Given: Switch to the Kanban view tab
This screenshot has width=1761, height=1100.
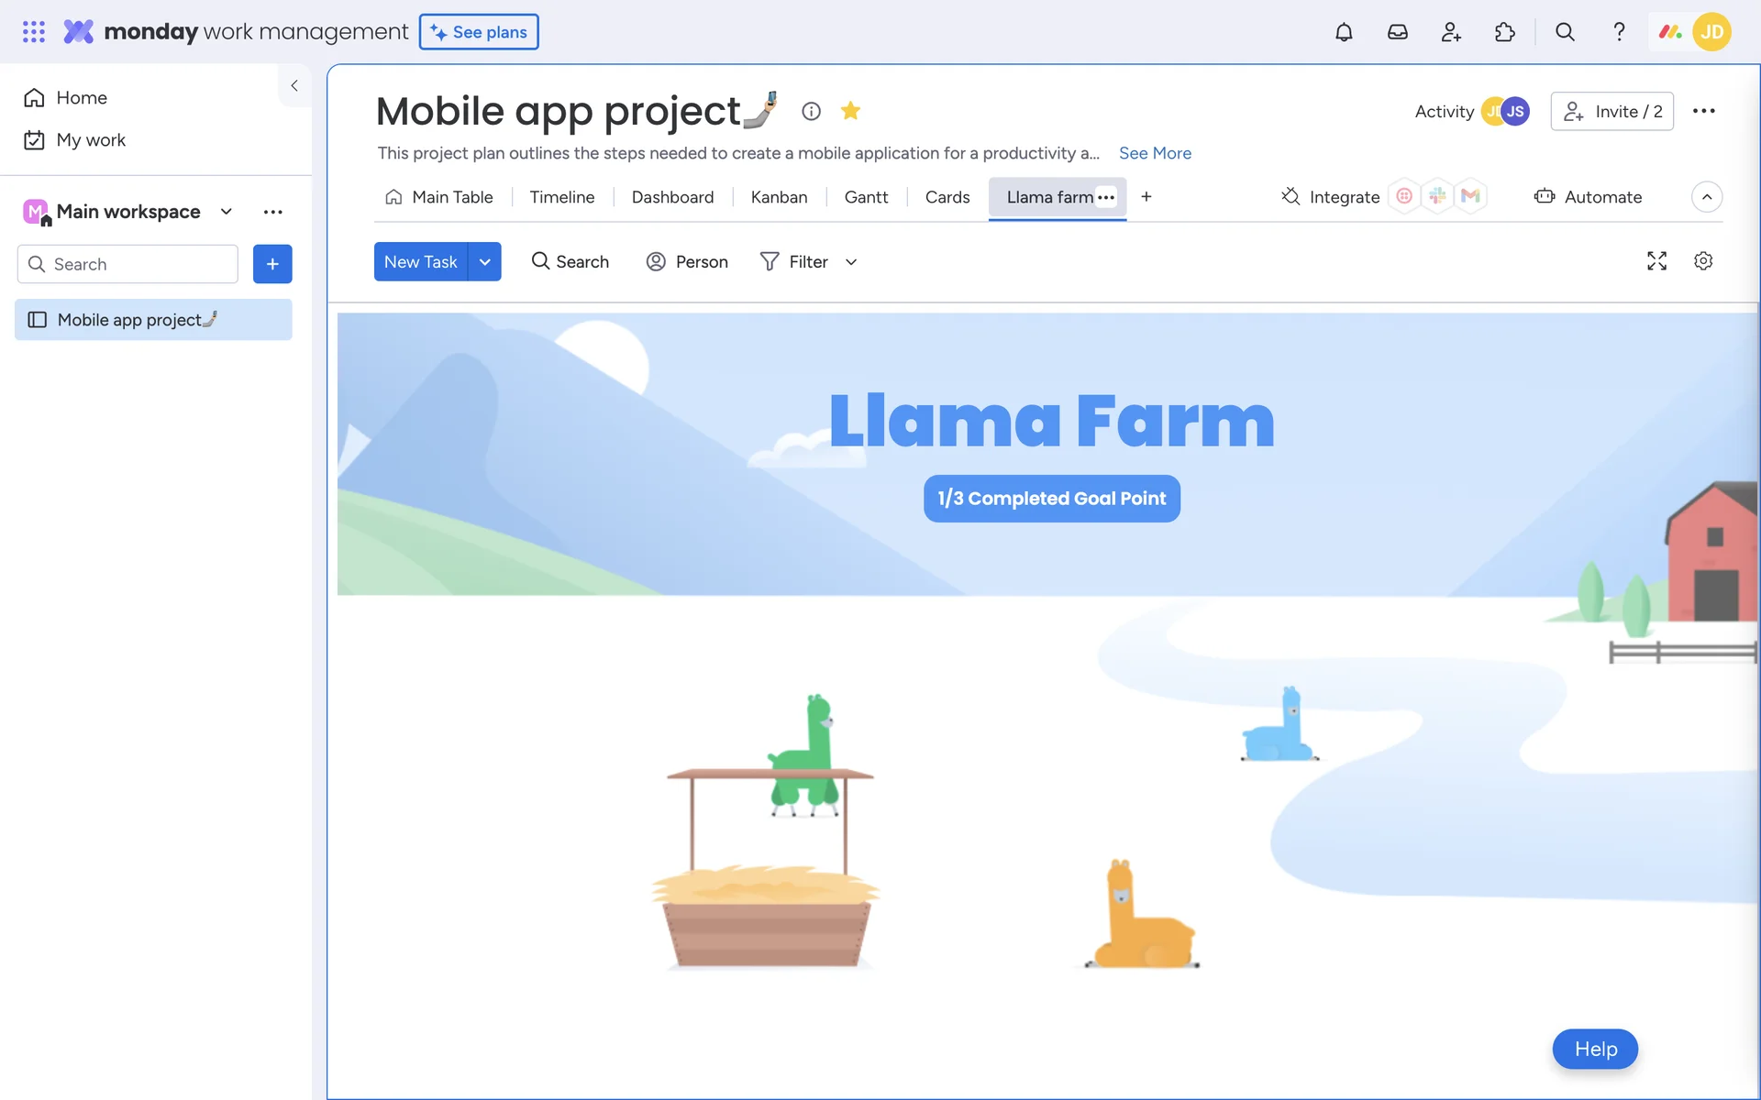Looking at the screenshot, I should click(779, 197).
